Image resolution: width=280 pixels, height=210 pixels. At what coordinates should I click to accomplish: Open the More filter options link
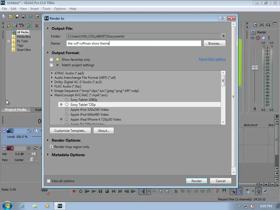pyautogui.click(x=212, y=59)
